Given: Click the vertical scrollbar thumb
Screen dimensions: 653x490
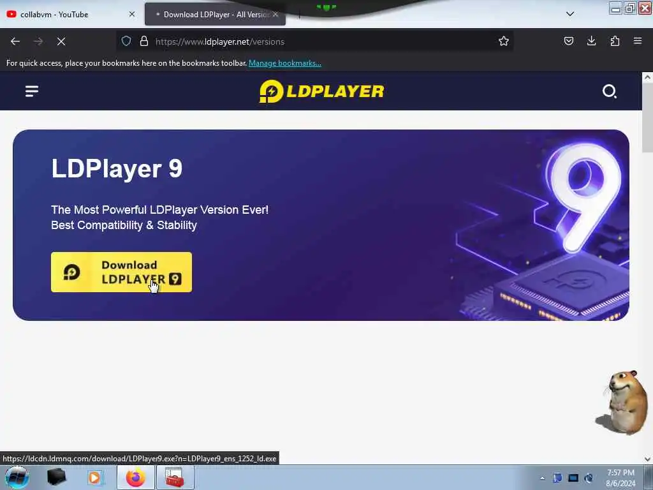Looking at the screenshot, I should click(647, 117).
